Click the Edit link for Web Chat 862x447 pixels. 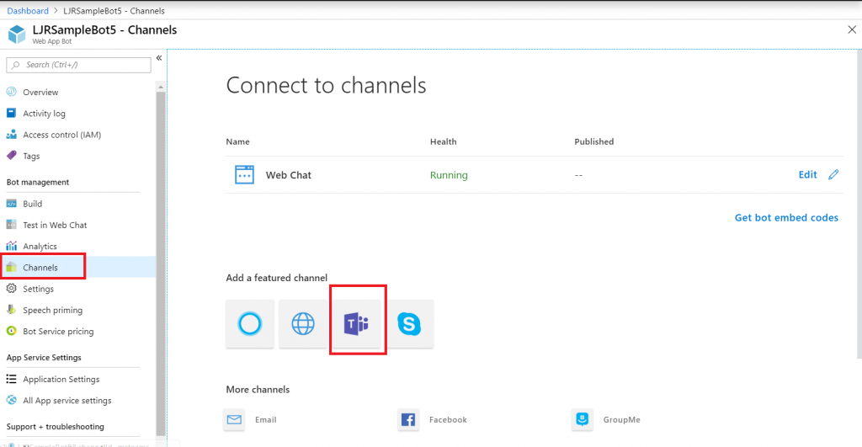(807, 174)
